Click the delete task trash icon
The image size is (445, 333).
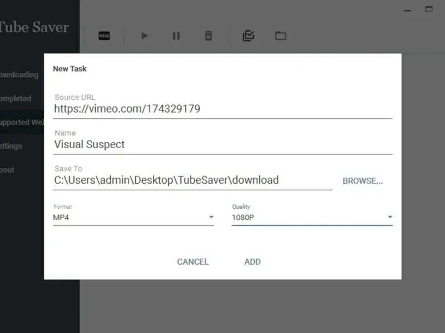coord(208,36)
